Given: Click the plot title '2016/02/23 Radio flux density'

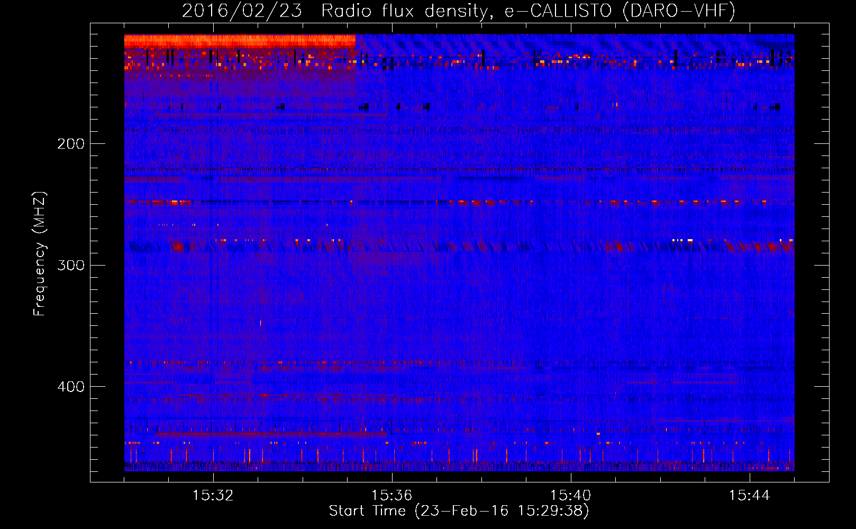Looking at the screenshot, I should pyautogui.click(x=459, y=11).
